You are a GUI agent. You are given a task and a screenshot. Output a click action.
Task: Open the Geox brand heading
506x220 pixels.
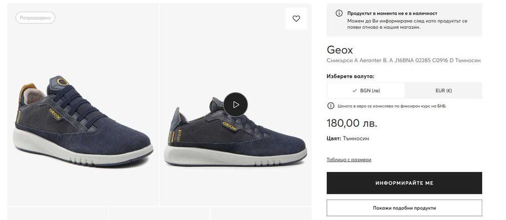(x=340, y=50)
